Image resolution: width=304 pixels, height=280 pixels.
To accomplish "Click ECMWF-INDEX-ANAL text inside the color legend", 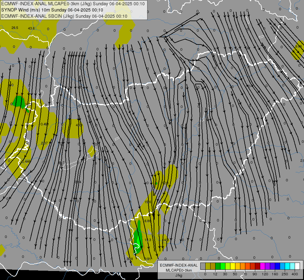I will tap(179, 265).
